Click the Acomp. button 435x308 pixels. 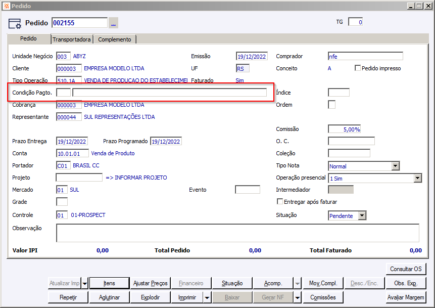click(273, 283)
